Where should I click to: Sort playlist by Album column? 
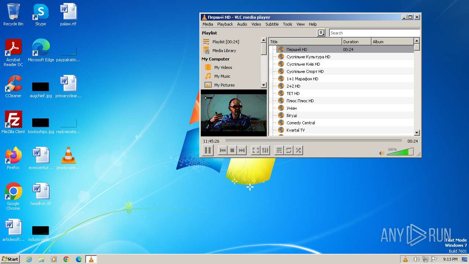[x=392, y=42]
